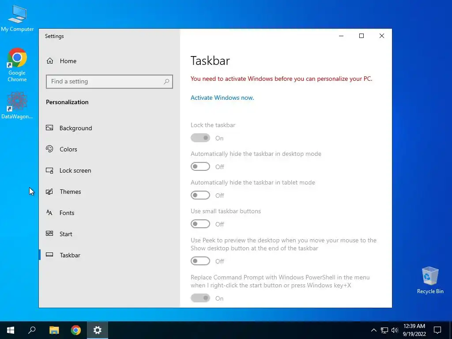Click the Colors palette icon
The width and height of the screenshot is (452, 339).
coord(49,149)
